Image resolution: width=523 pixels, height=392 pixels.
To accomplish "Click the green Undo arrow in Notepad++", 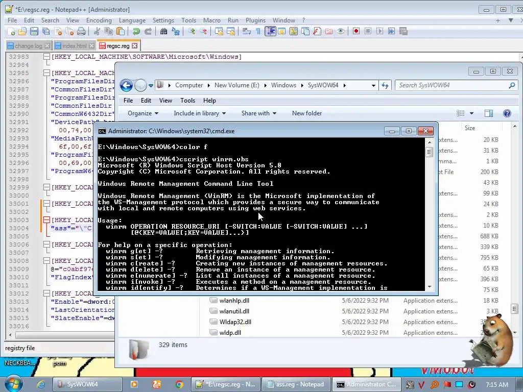I will (x=136, y=31).
